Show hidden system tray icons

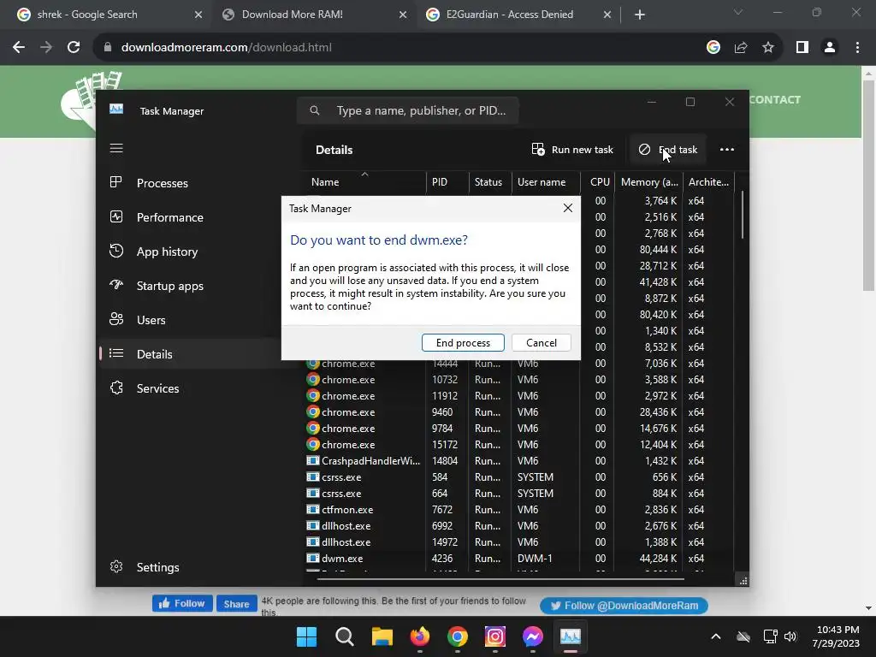(x=716, y=636)
